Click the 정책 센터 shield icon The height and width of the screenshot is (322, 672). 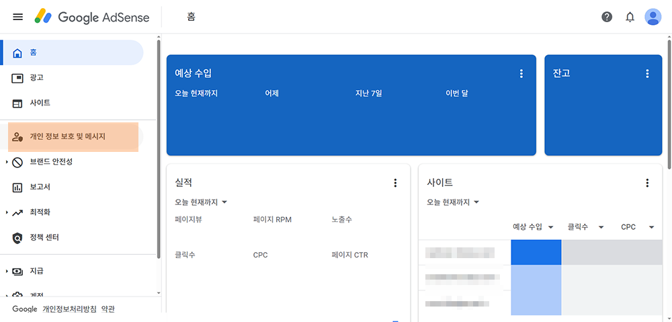pos(17,238)
